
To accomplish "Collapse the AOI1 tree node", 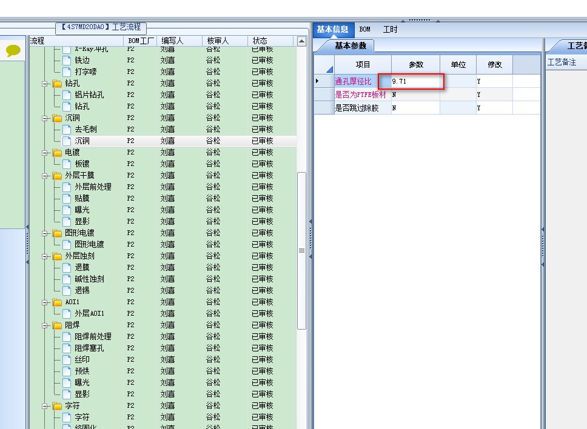I will click(44, 302).
